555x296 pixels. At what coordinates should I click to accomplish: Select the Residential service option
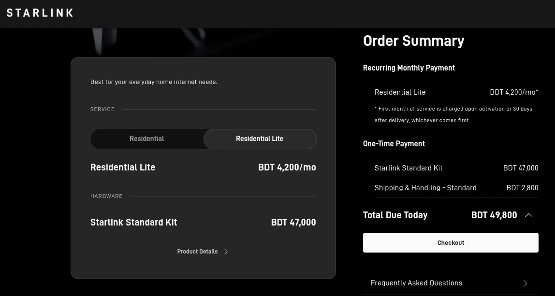(147, 139)
